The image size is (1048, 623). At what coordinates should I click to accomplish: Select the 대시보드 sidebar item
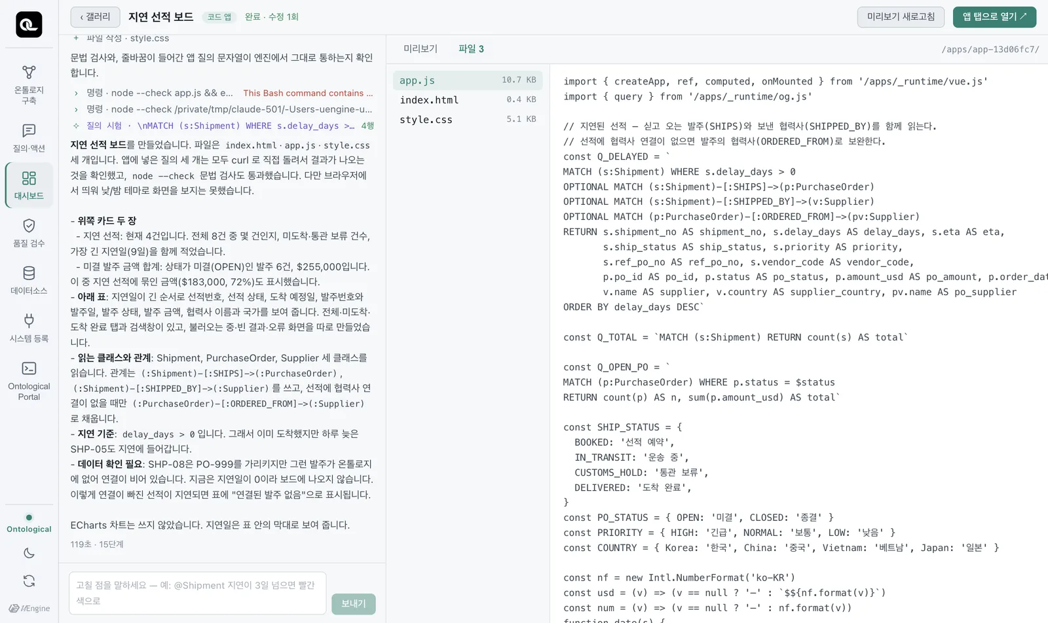point(29,185)
